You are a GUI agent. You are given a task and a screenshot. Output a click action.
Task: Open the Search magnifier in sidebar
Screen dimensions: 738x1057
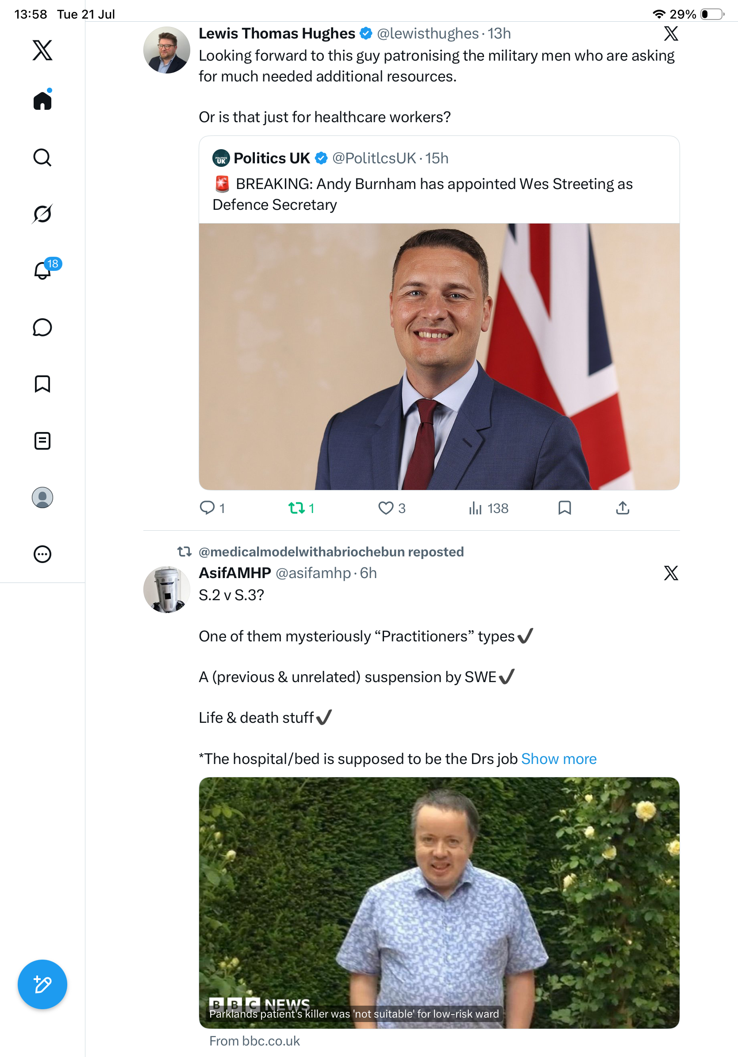coord(42,158)
